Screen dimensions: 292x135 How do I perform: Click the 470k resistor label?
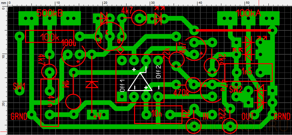[181, 93]
